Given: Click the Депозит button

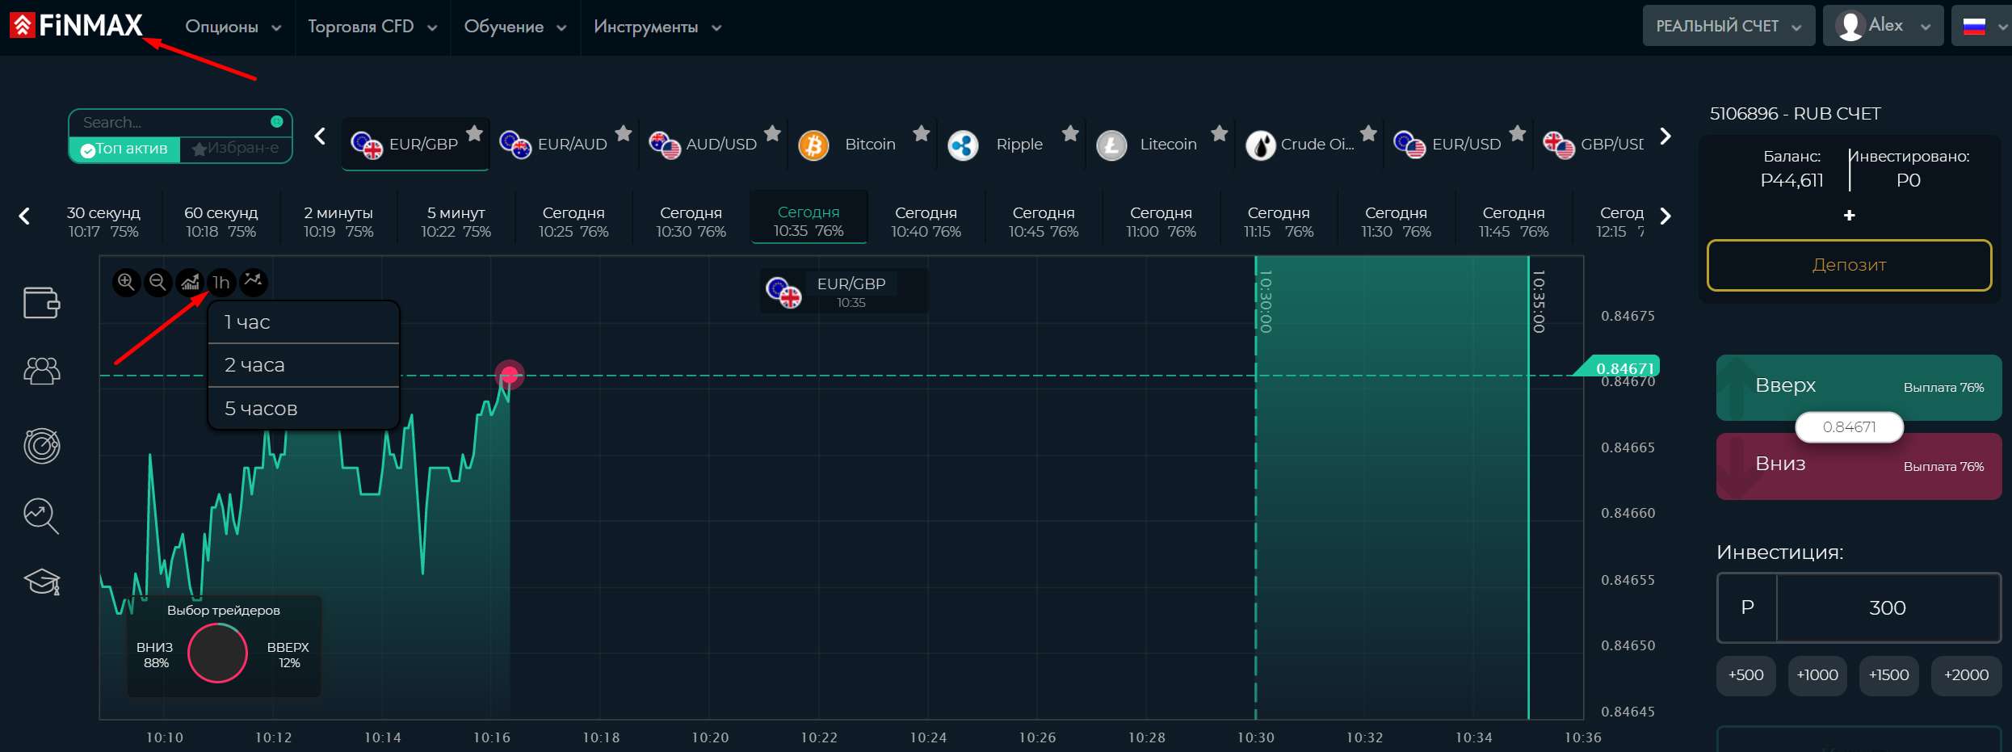Looking at the screenshot, I should pos(1849,265).
